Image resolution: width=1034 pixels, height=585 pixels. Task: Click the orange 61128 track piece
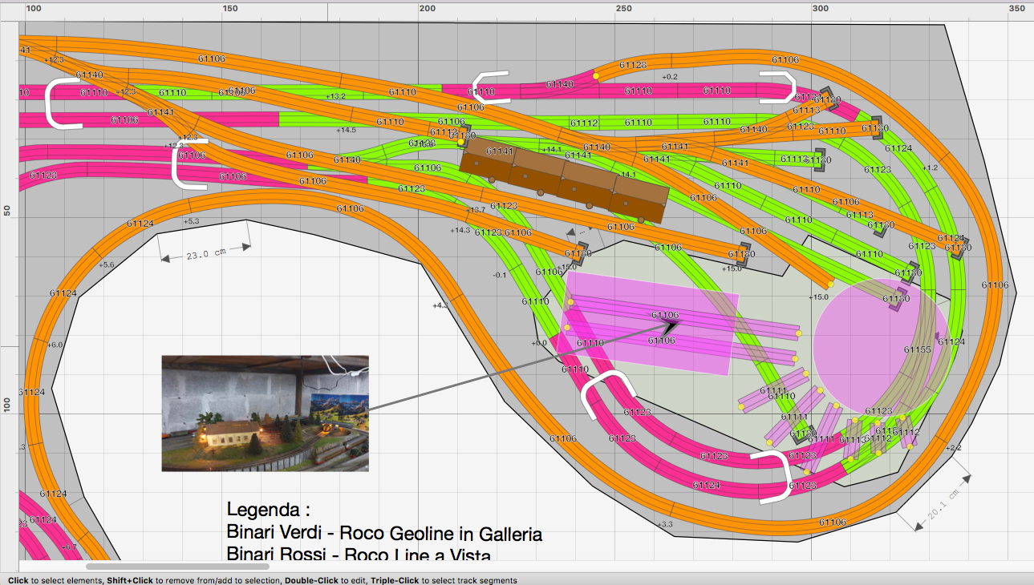(632, 66)
